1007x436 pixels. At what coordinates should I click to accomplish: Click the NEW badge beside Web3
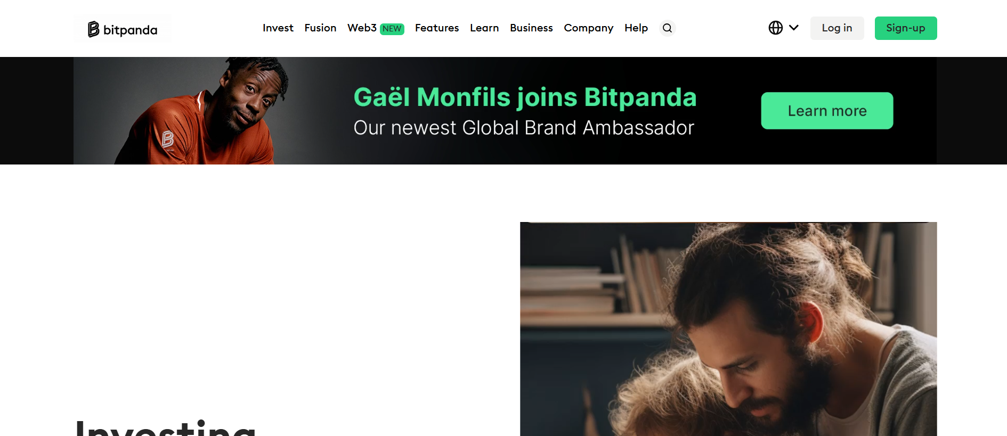pos(392,29)
